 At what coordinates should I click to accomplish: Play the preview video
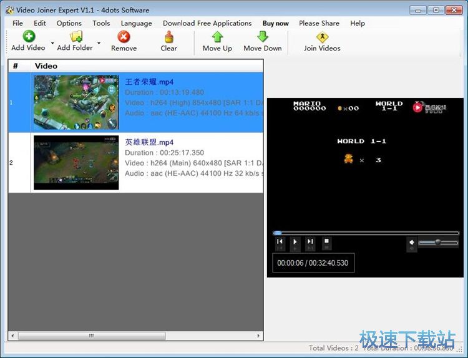[295, 243]
